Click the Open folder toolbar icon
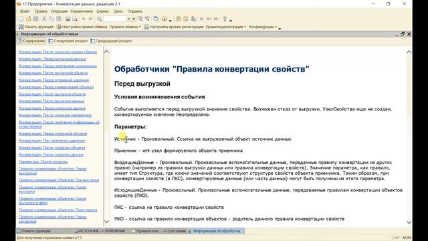Image resolution: width=428 pixels, height=241 pixels. pos(28,19)
